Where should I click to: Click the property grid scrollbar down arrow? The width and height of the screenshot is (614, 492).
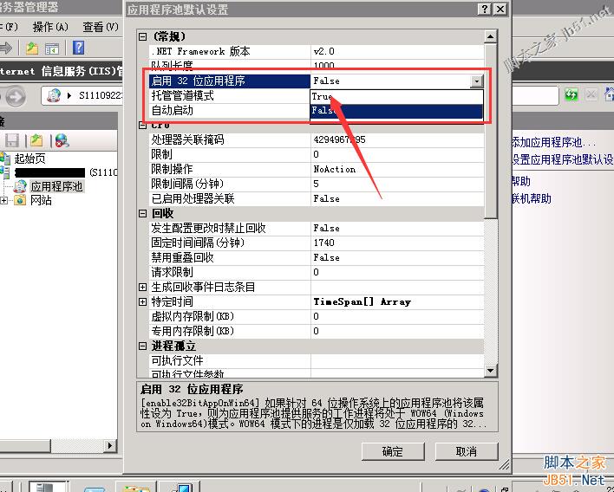(491, 370)
